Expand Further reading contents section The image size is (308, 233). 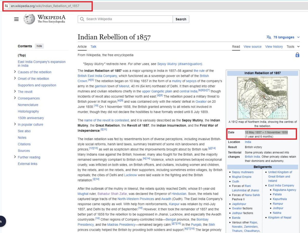click(15, 157)
